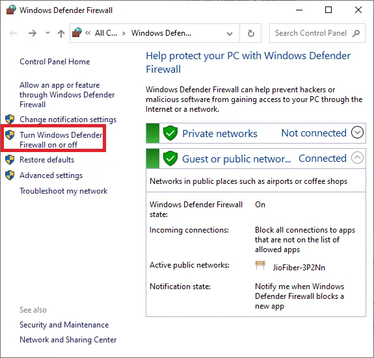The image size is (374, 358).
Task: Click the All C... breadcrumb segment
Action: [x=106, y=33]
